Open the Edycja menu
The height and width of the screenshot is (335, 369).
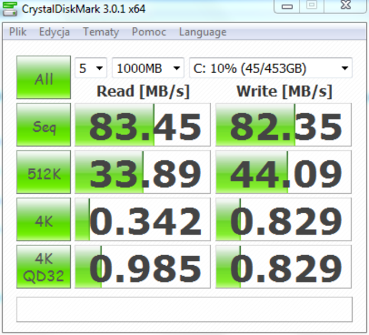click(x=55, y=32)
